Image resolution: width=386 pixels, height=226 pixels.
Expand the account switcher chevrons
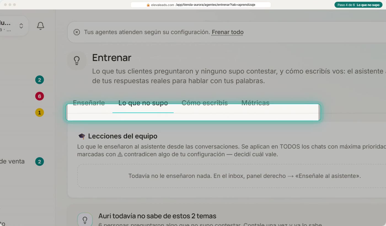point(21,26)
